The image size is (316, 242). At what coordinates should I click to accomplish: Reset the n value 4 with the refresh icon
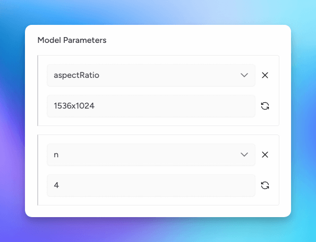click(x=265, y=185)
